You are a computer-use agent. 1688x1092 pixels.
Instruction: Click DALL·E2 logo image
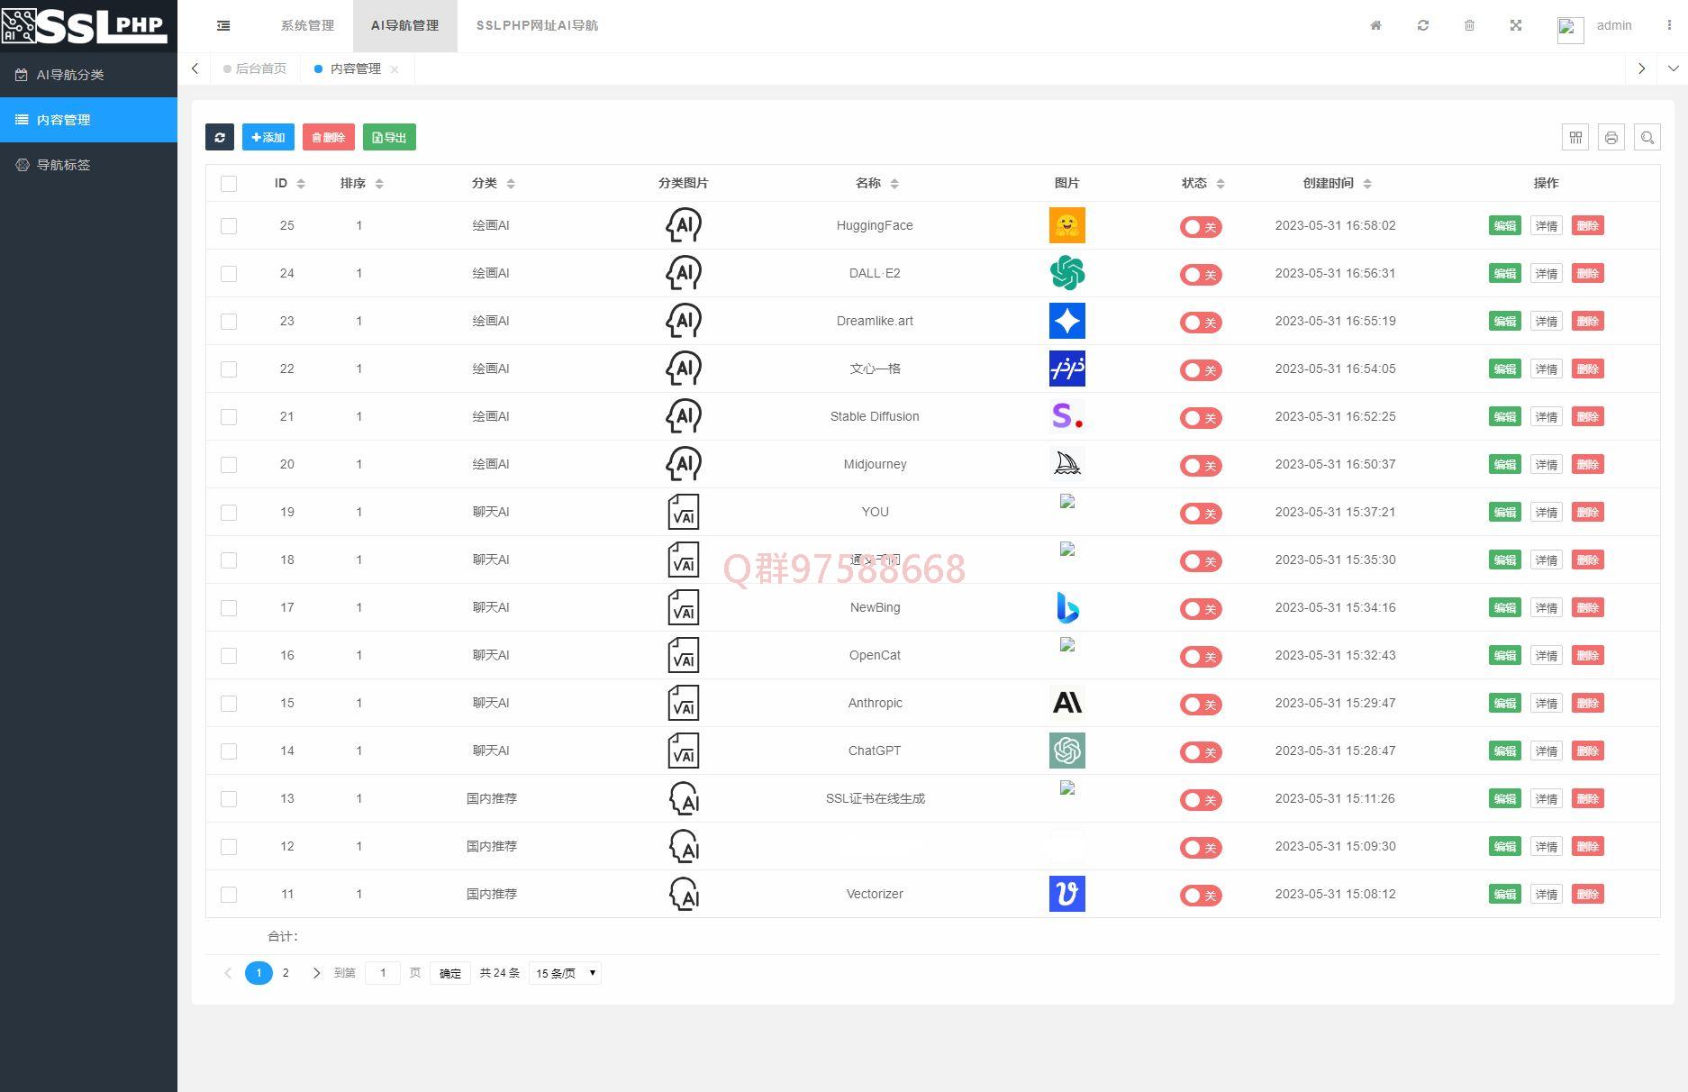pos(1066,273)
